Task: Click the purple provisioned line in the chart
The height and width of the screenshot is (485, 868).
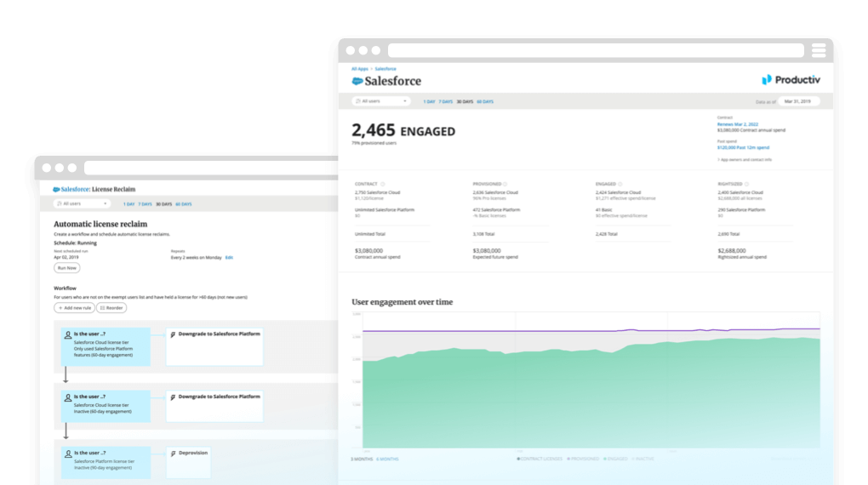Action: 591,331
